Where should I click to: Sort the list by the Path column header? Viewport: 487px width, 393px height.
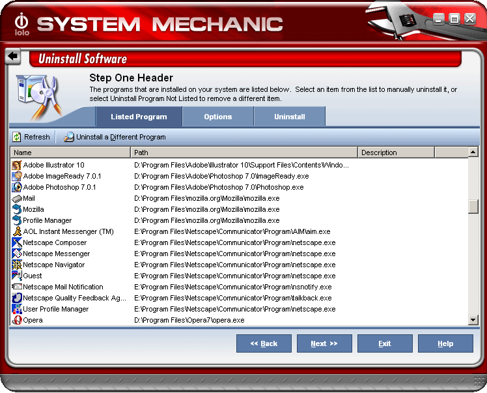point(244,153)
